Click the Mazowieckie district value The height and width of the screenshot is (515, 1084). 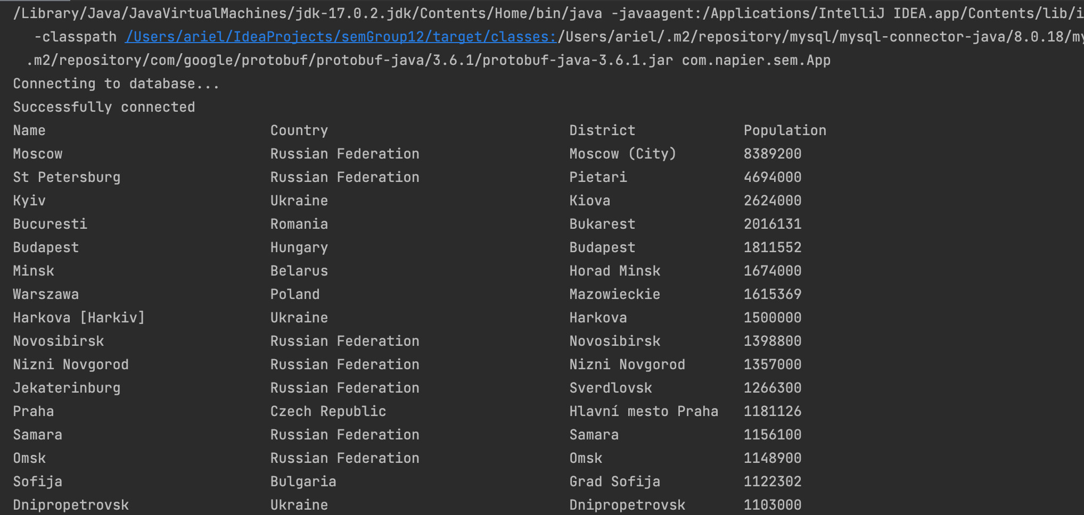pyautogui.click(x=615, y=294)
